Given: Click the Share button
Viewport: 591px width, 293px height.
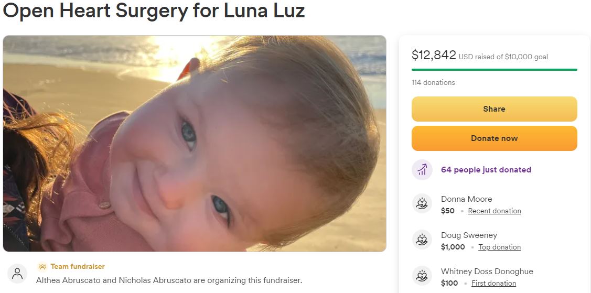Looking at the screenshot, I should tap(494, 109).
